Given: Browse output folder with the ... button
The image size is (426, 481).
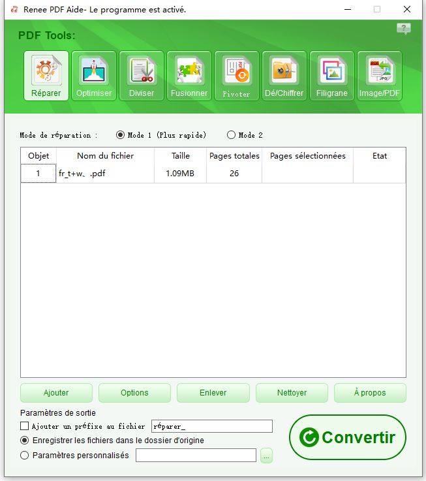Looking at the screenshot, I should tap(267, 456).
